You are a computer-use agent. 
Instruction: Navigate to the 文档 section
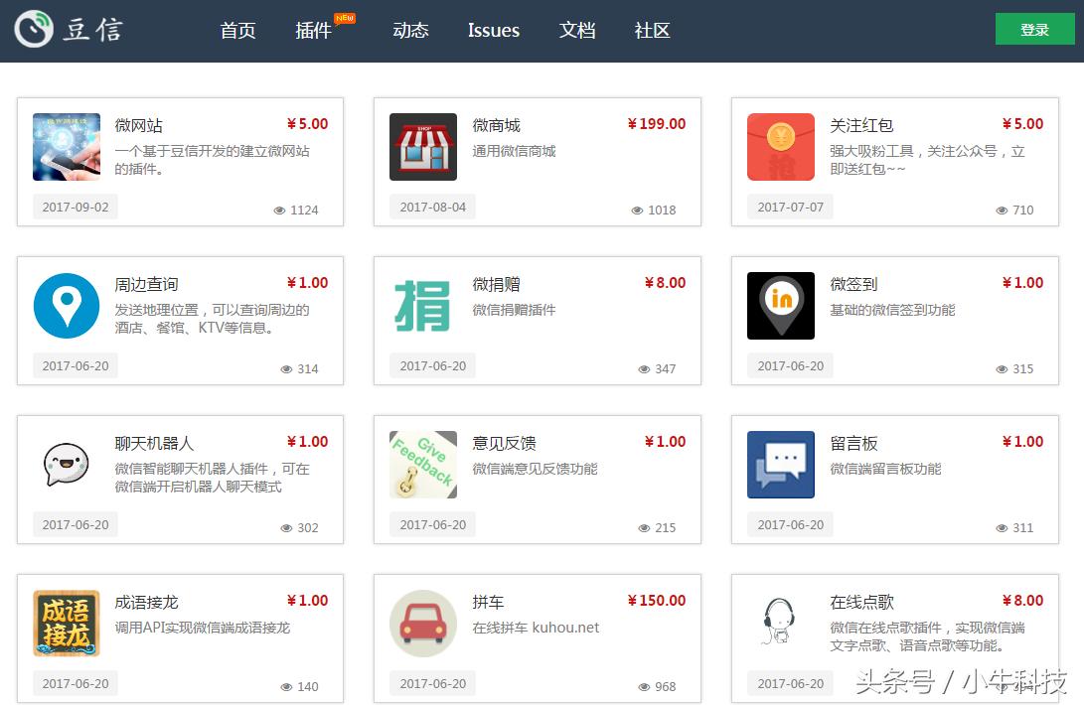577,31
